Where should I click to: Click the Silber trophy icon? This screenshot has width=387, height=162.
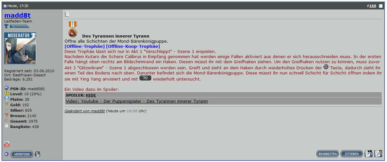tap(6, 110)
